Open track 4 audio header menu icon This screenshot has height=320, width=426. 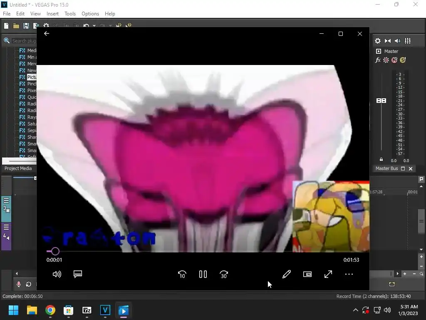(6, 227)
